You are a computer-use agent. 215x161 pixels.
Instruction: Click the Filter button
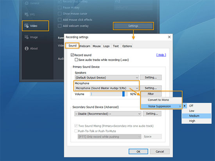coord(151,94)
